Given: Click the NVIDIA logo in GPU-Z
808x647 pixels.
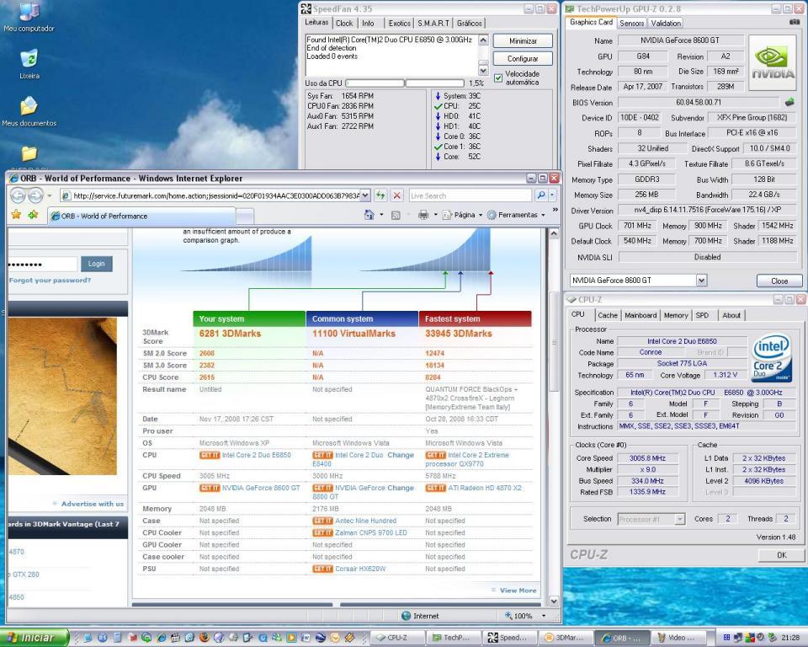Looking at the screenshot, I should [x=772, y=62].
